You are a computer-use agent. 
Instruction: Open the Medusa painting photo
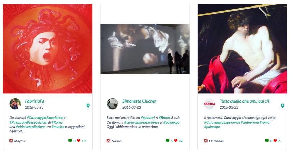pos(48,49)
